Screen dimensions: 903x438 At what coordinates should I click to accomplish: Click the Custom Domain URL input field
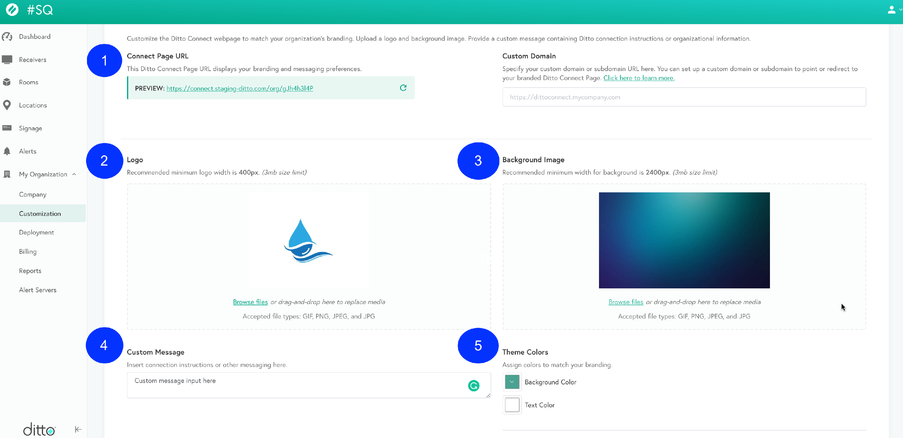[684, 97]
